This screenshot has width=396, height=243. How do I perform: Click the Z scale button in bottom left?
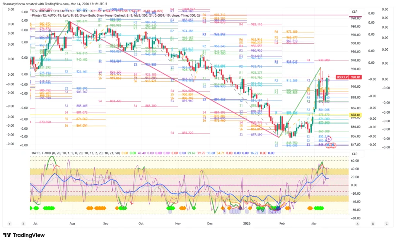(x=23, y=224)
